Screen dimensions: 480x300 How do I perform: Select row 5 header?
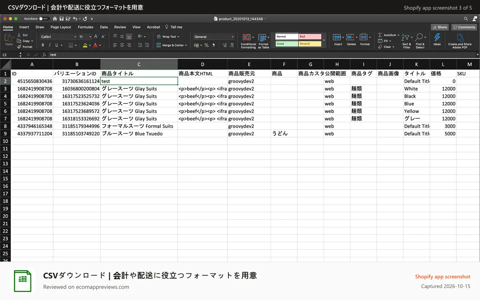pos(5,104)
